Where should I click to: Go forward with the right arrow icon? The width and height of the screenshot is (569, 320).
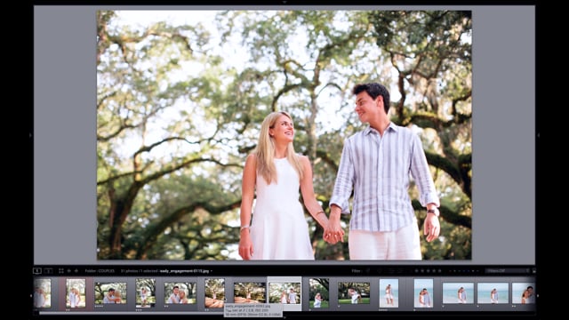(x=76, y=270)
